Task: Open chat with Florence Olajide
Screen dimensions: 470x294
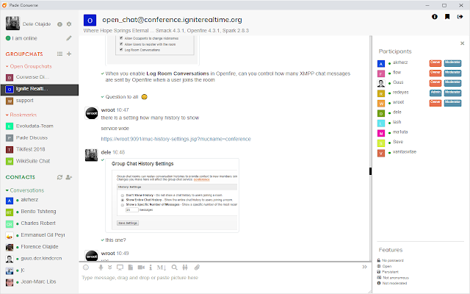Action: point(39,247)
